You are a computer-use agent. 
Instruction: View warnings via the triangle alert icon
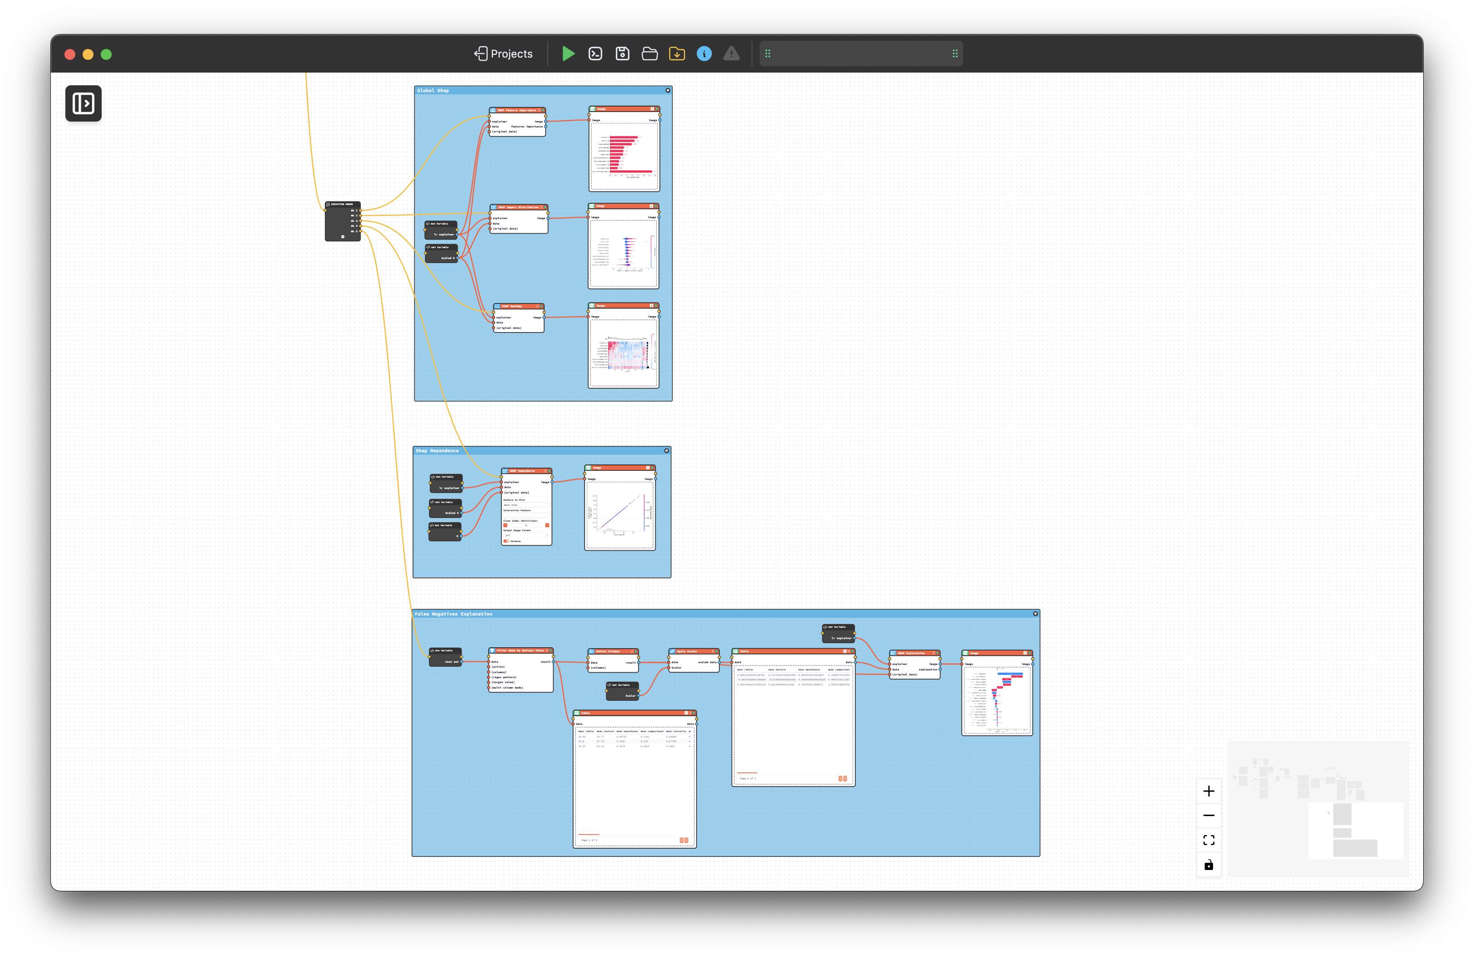pyautogui.click(x=732, y=54)
